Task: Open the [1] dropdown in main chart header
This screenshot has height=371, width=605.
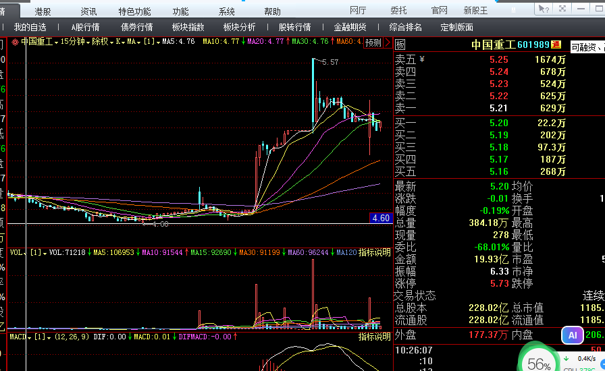Action: (x=152, y=41)
